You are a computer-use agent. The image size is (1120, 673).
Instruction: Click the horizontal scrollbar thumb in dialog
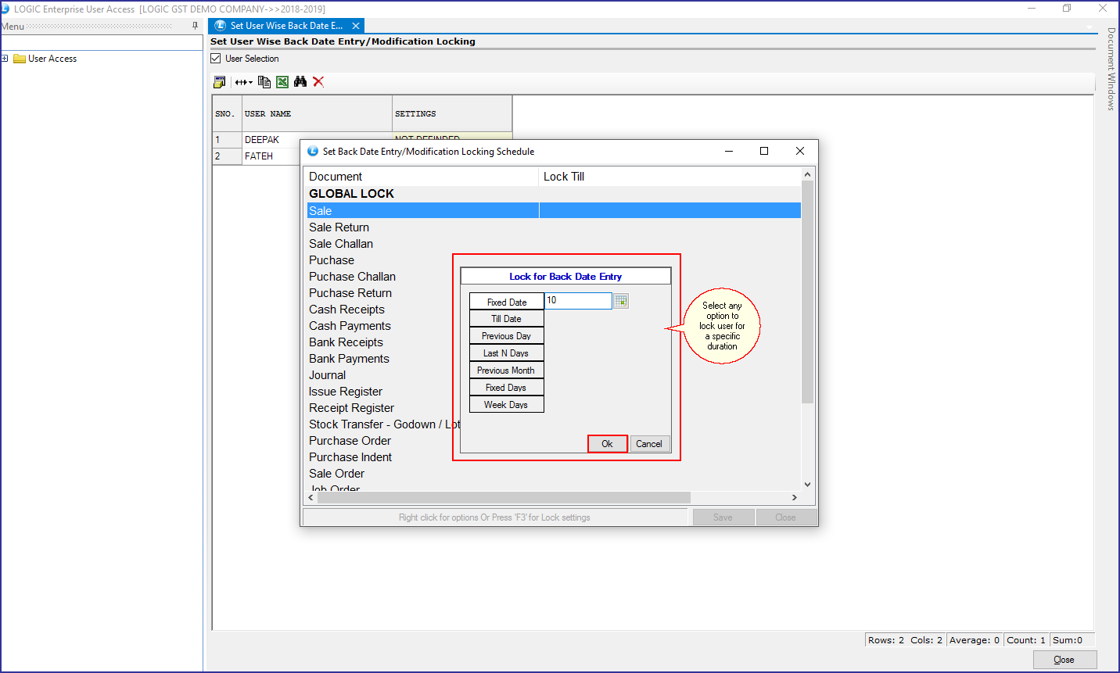click(504, 498)
